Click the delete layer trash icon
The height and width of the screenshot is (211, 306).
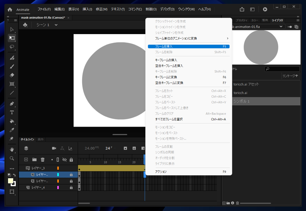[x=43, y=160]
